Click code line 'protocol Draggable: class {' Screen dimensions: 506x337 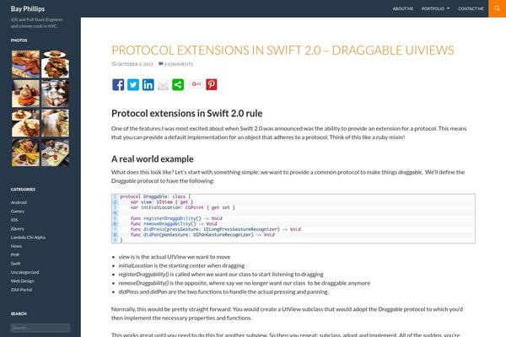point(155,196)
